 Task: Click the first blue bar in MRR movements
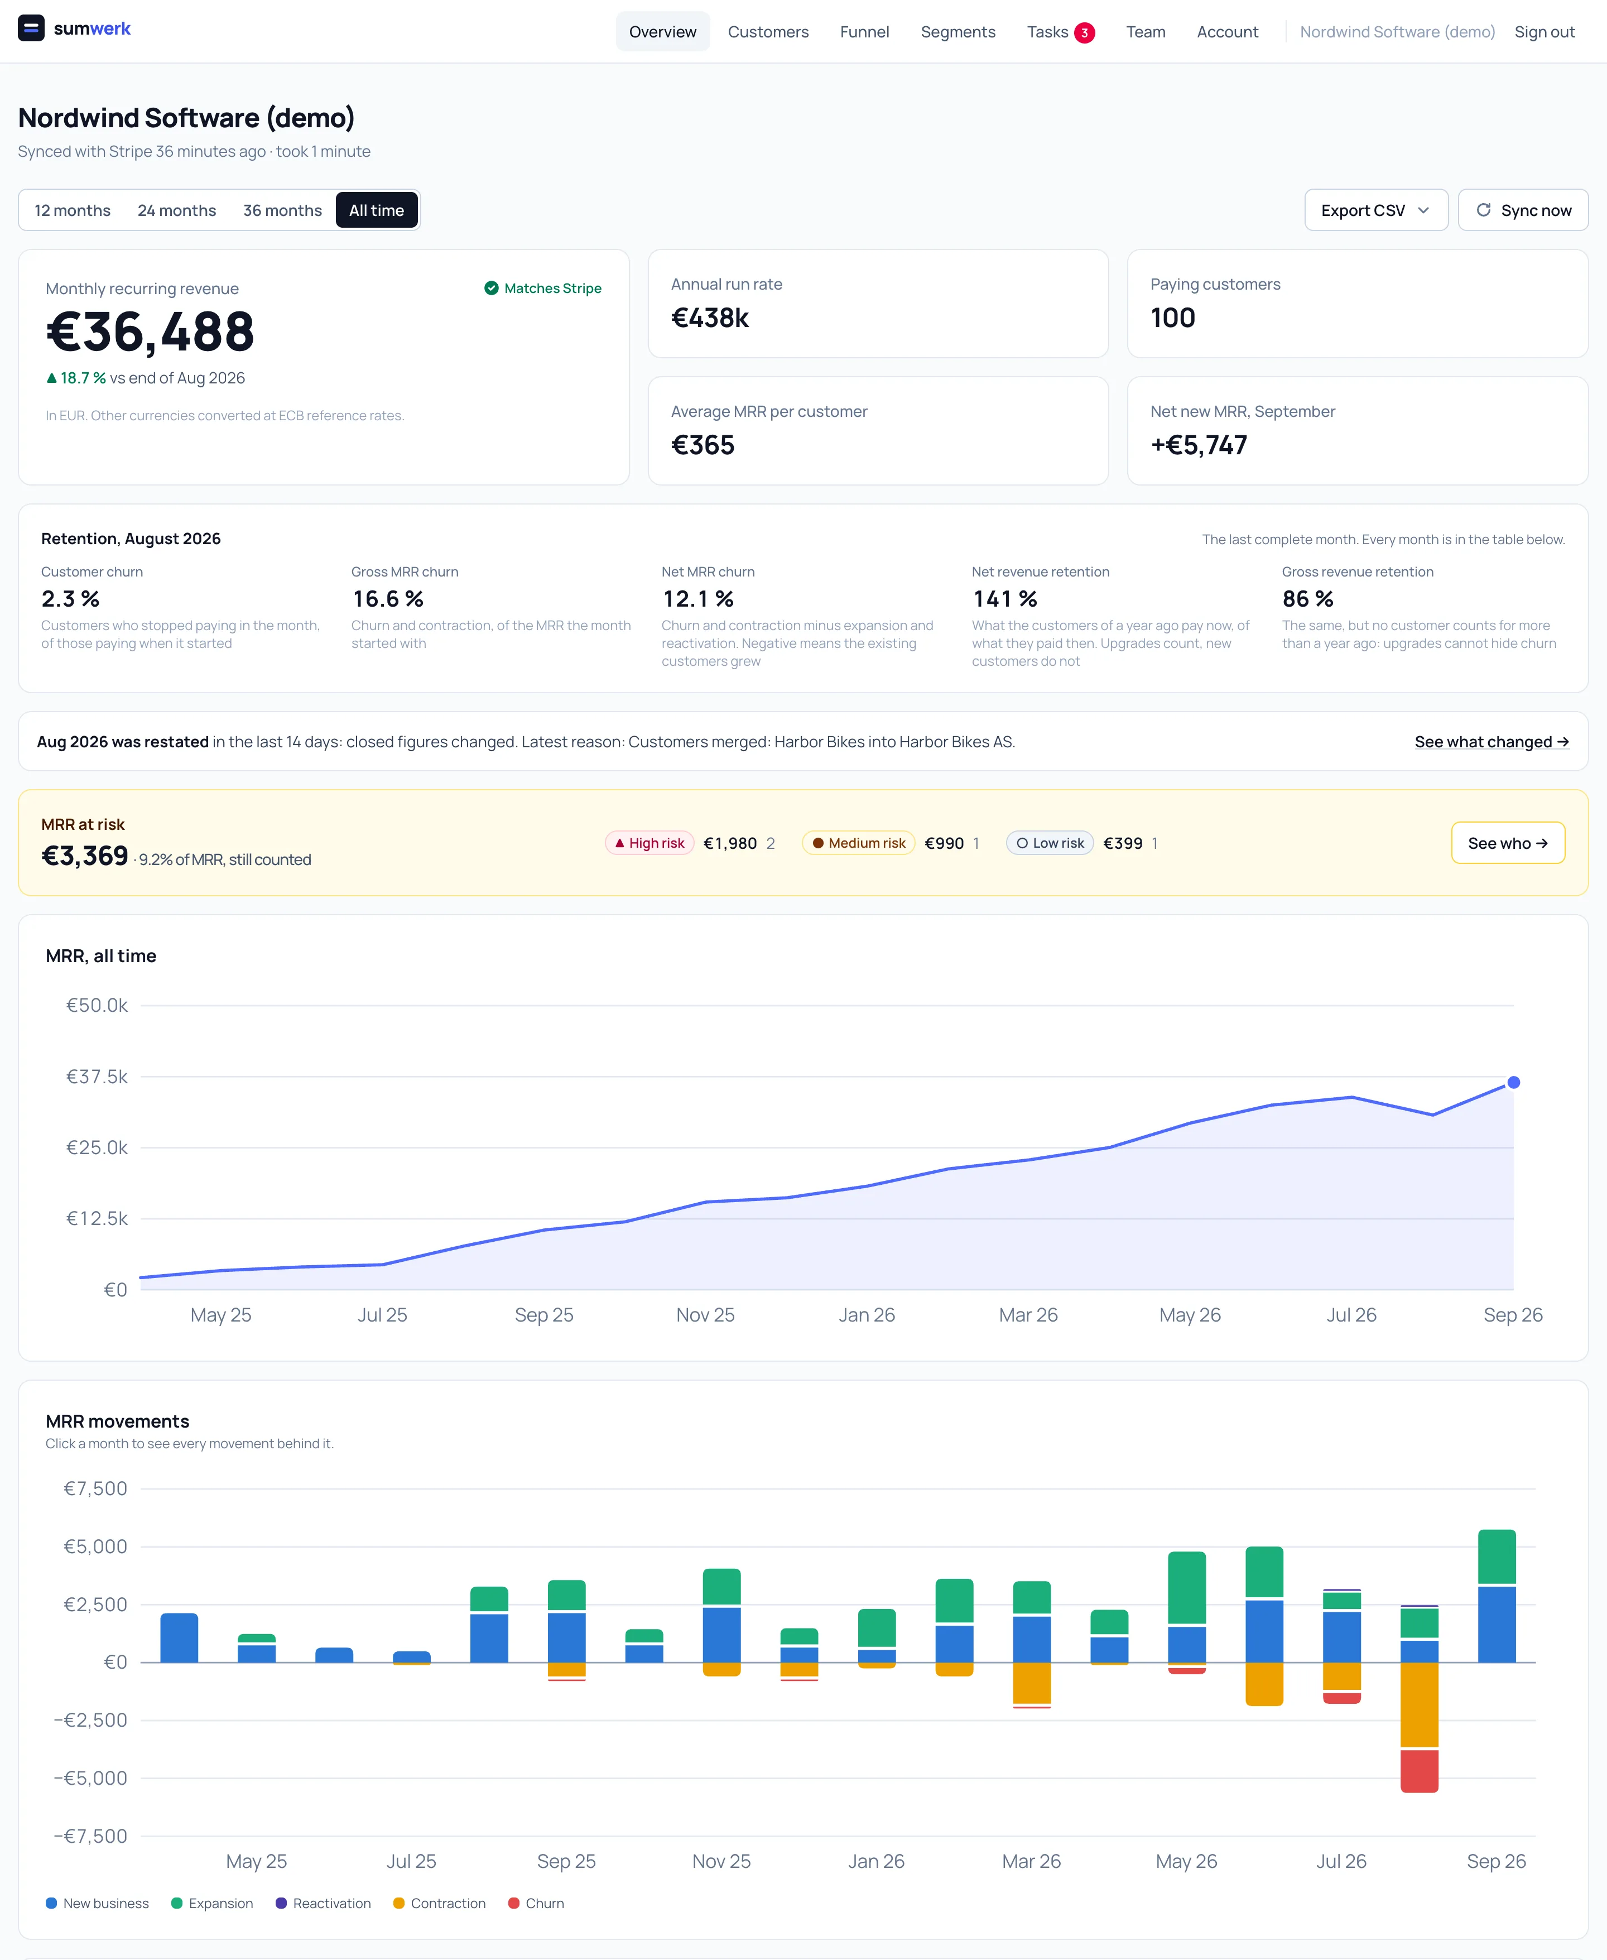pyautogui.click(x=179, y=1638)
